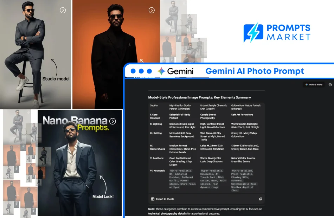Click the rightmost blue dot in the browser bar
The width and height of the screenshot is (334, 218).
pos(149,71)
